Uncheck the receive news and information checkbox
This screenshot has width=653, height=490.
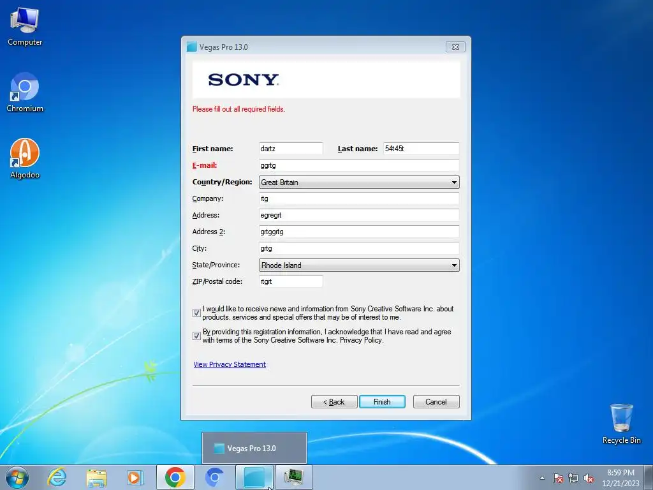click(196, 313)
